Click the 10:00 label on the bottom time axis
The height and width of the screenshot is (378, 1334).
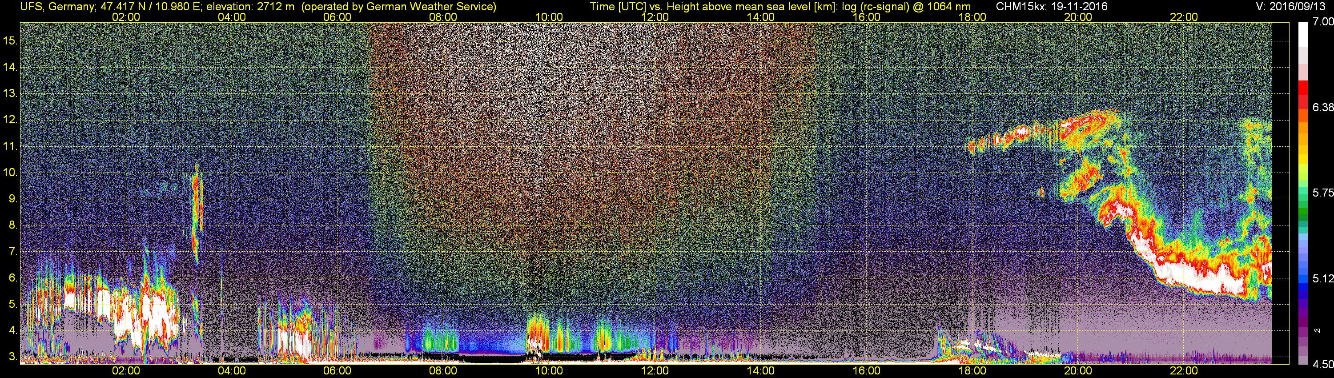coord(549,371)
